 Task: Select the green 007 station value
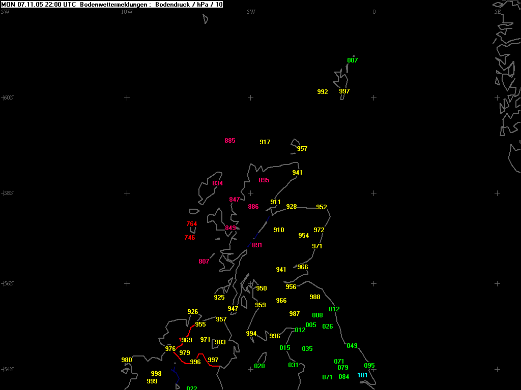[x=352, y=60]
